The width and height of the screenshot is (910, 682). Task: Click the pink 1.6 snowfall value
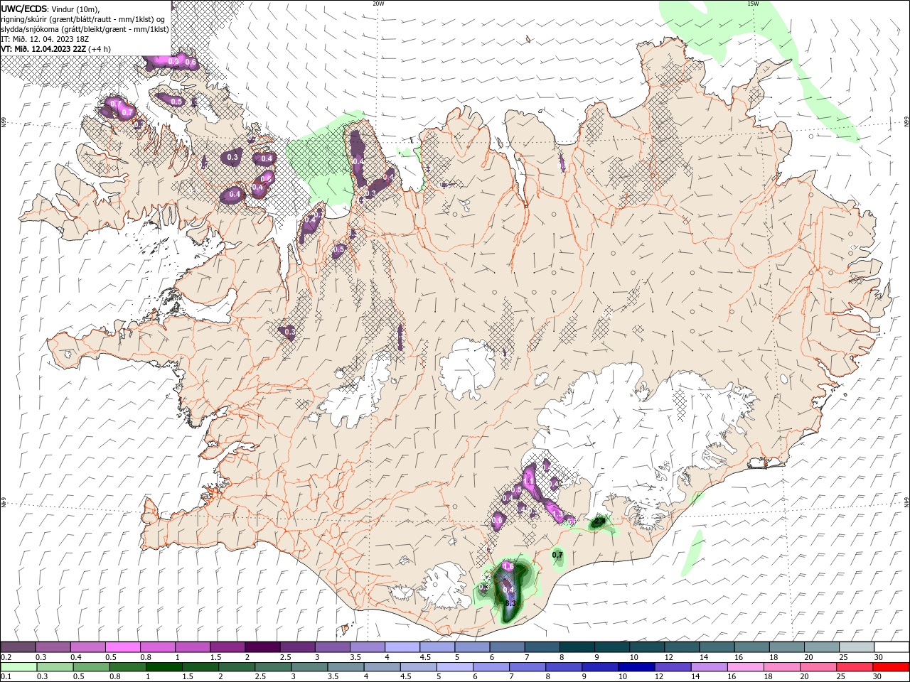point(508,566)
